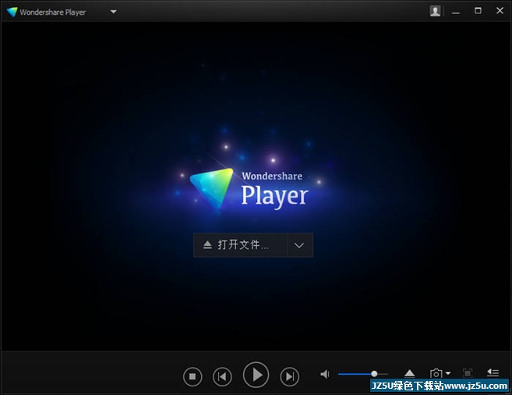Viewport: 512px width, 395px height.
Task: Skip to the previous track
Action: pos(222,377)
